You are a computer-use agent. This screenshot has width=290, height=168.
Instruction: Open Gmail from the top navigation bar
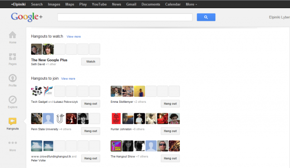click(x=131, y=4)
